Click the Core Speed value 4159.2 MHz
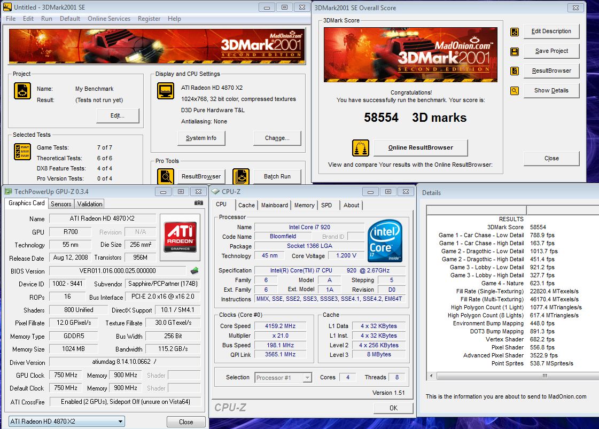 pos(281,326)
